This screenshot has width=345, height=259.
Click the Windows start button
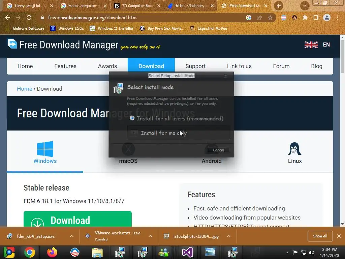[9, 252]
